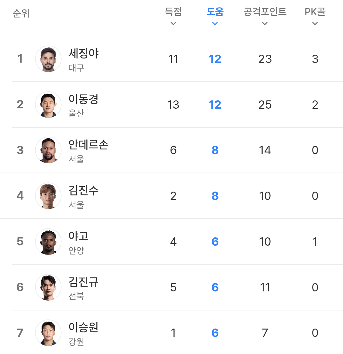Screen dimensions: 343x354
Task: Open 김진규 player name link
Action: click(x=84, y=282)
